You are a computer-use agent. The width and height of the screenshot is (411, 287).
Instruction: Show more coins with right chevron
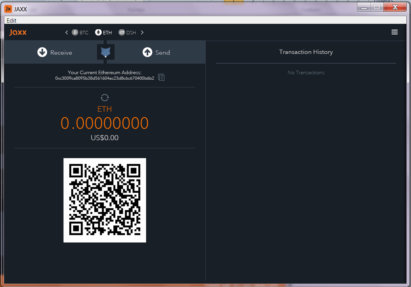click(x=142, y=32)
